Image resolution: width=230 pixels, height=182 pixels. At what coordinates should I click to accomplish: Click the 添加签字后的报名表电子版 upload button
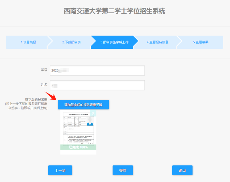point(83,105)
